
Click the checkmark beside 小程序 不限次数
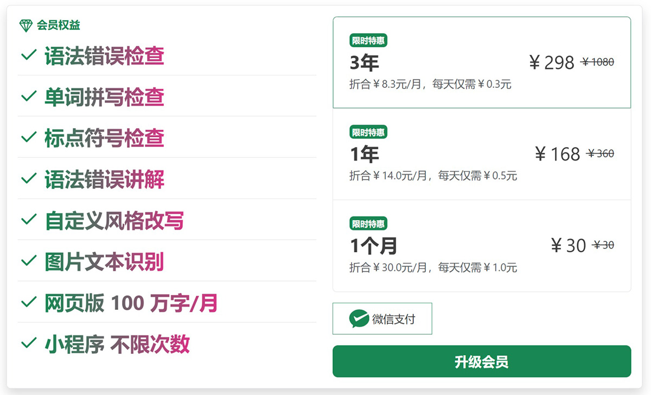point(28,345)
